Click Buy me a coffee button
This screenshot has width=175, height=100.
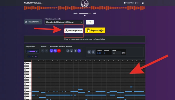pyautogui.click(x=95, y=30)
